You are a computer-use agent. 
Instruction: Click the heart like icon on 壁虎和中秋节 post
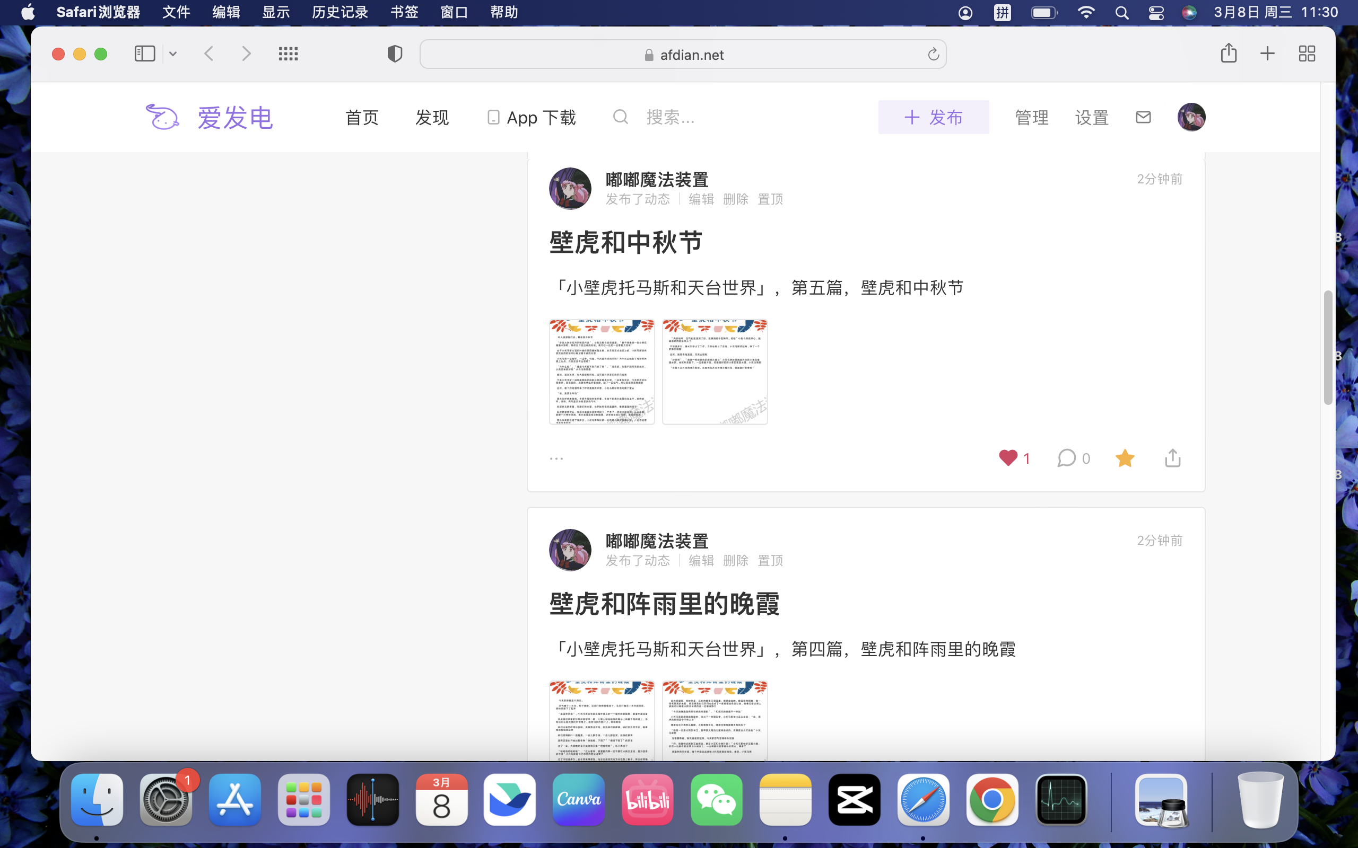(1008, 457)
